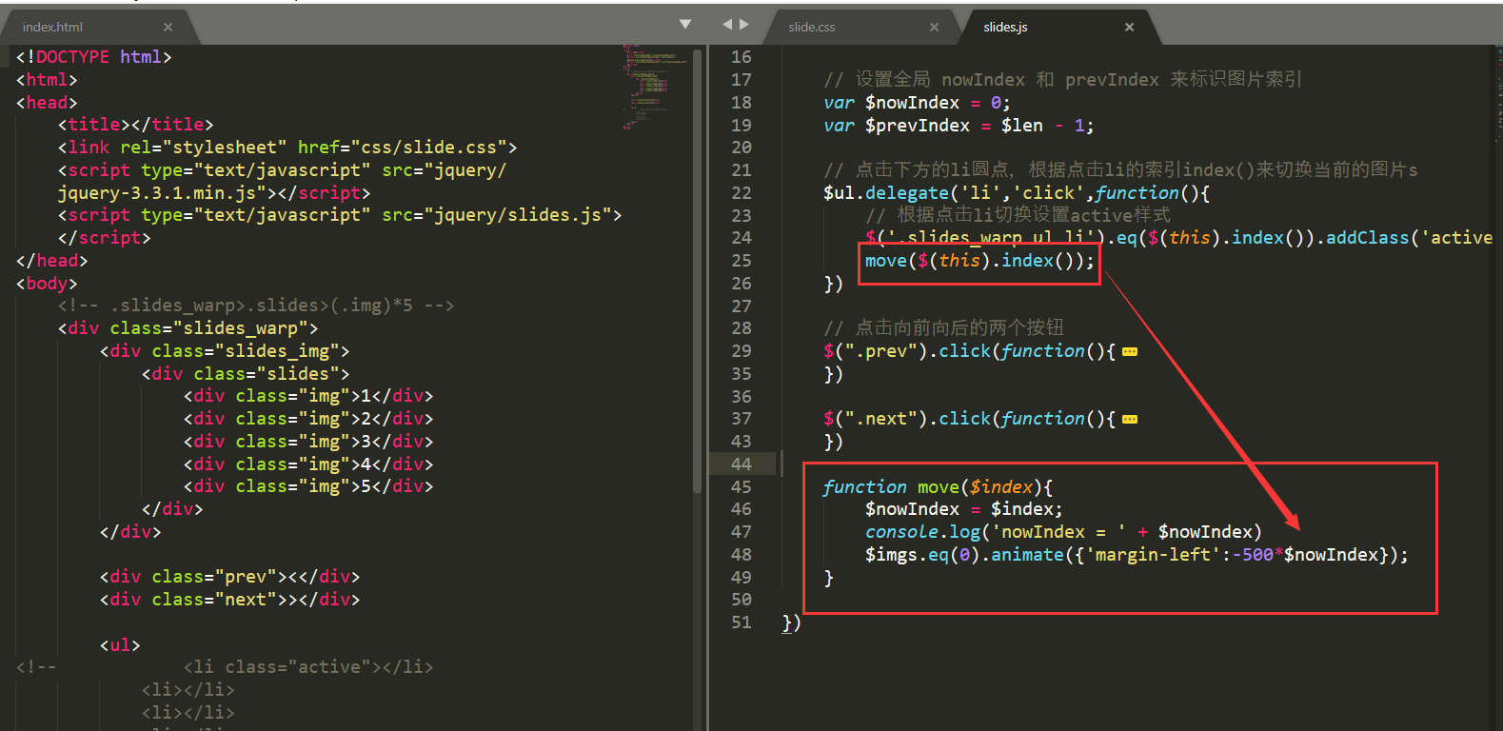Click the div class="slides" line

point(246,374)
